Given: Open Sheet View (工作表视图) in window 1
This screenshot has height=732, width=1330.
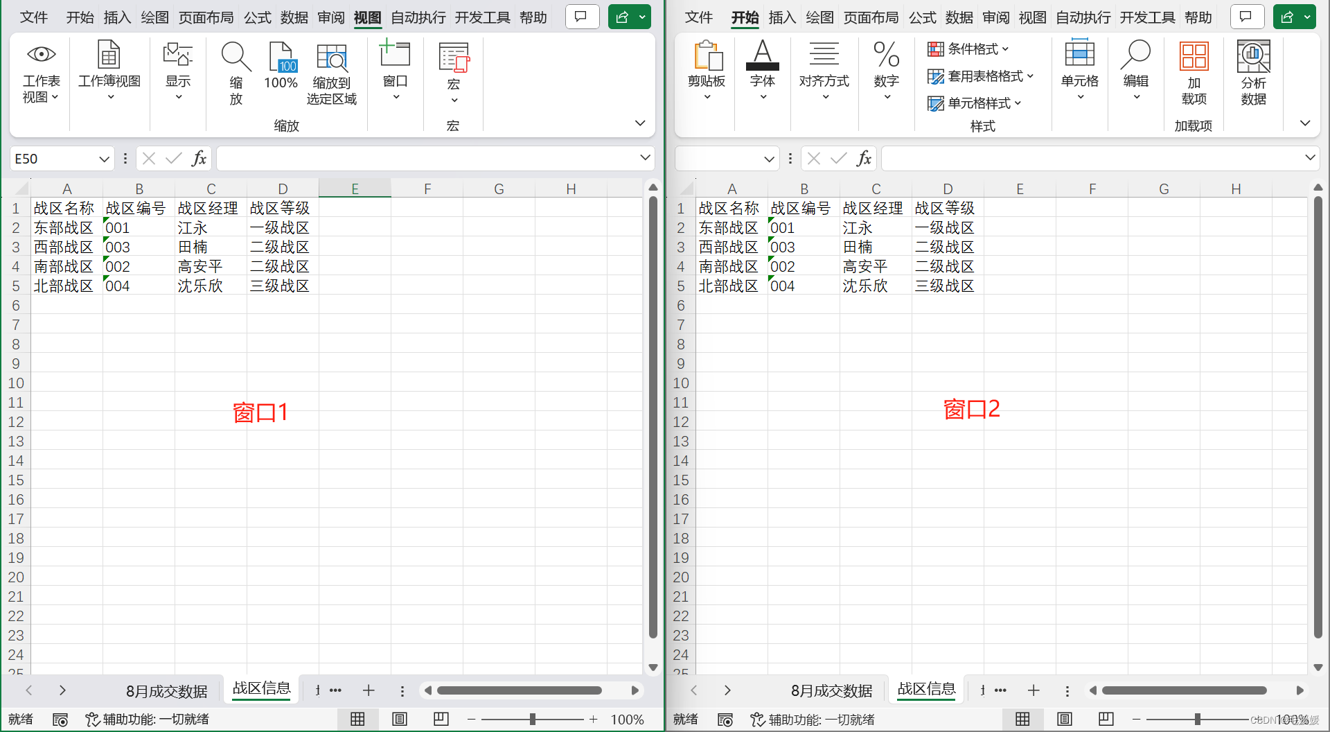Looking at the screenshot, I should click(x=41, y=73).
